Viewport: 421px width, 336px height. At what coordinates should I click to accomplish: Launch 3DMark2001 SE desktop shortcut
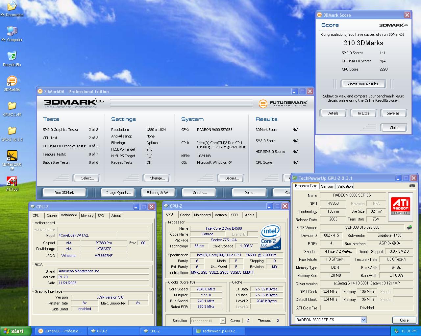(12, 160)
